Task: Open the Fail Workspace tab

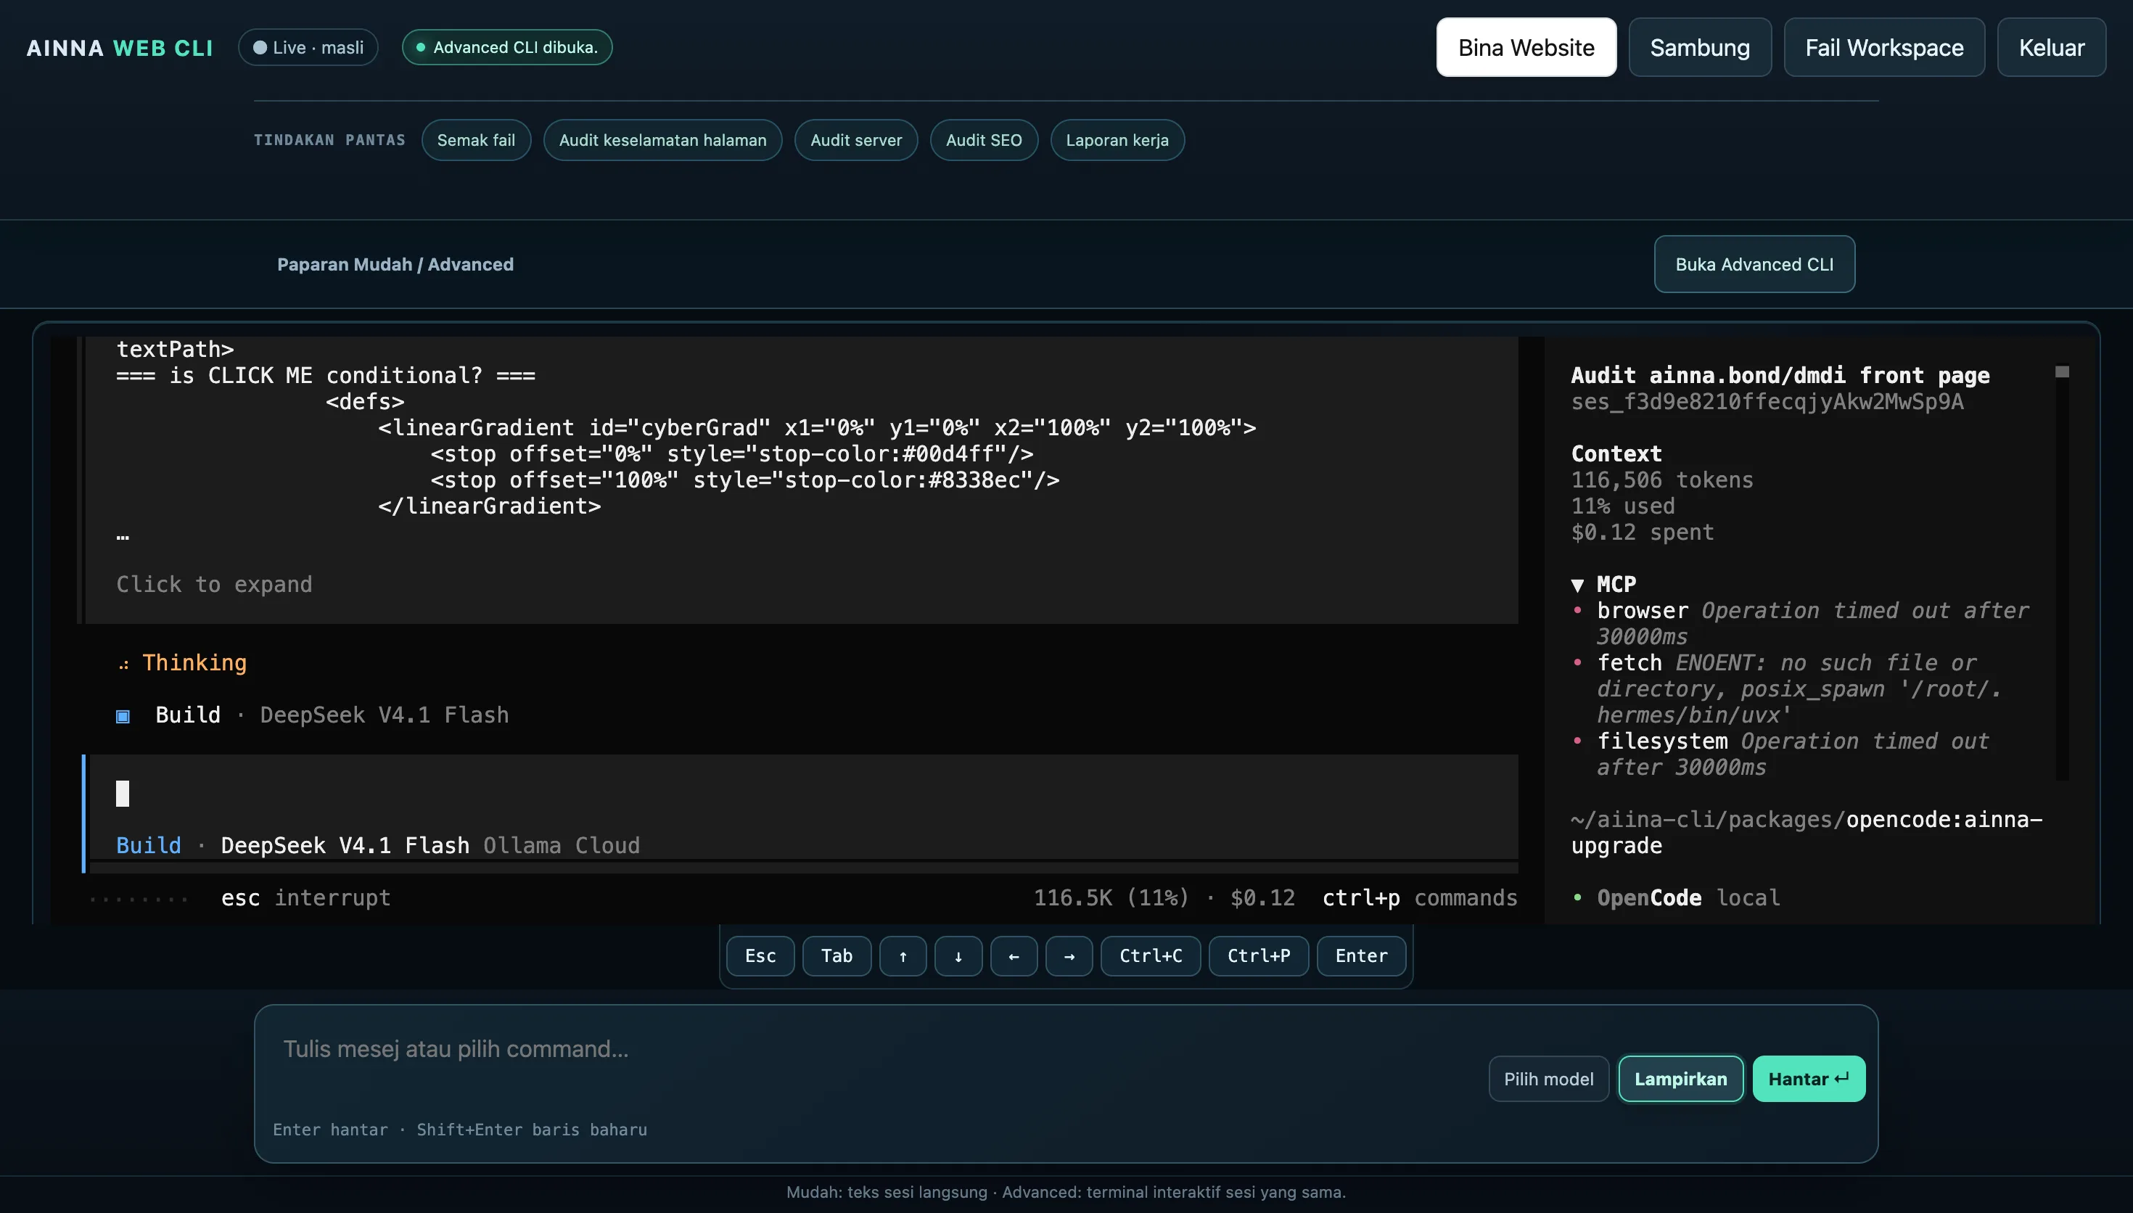Action: pyautogui.click(x=1884, y=47)
